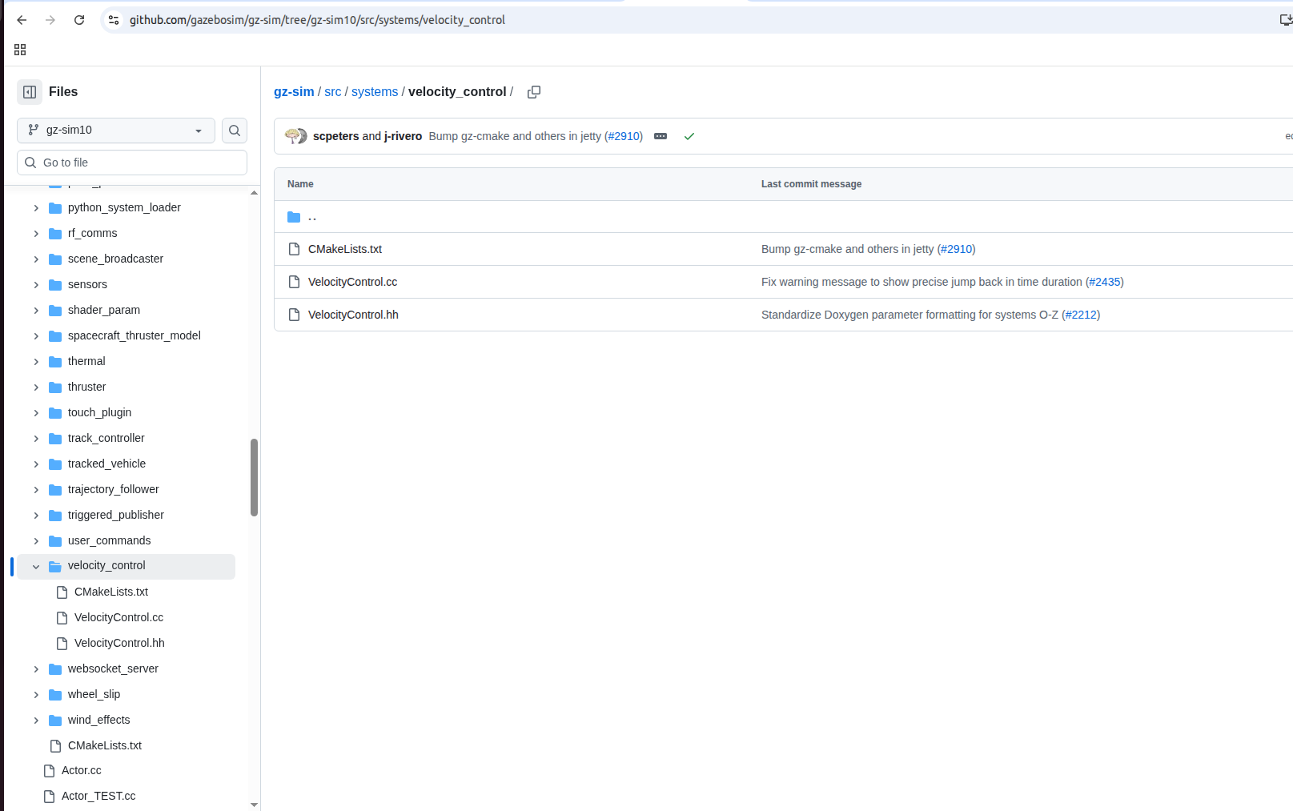The height and width of the screenshot is (811, 1293).
Task: Expand the thermal folder
Action: (35, 361)
